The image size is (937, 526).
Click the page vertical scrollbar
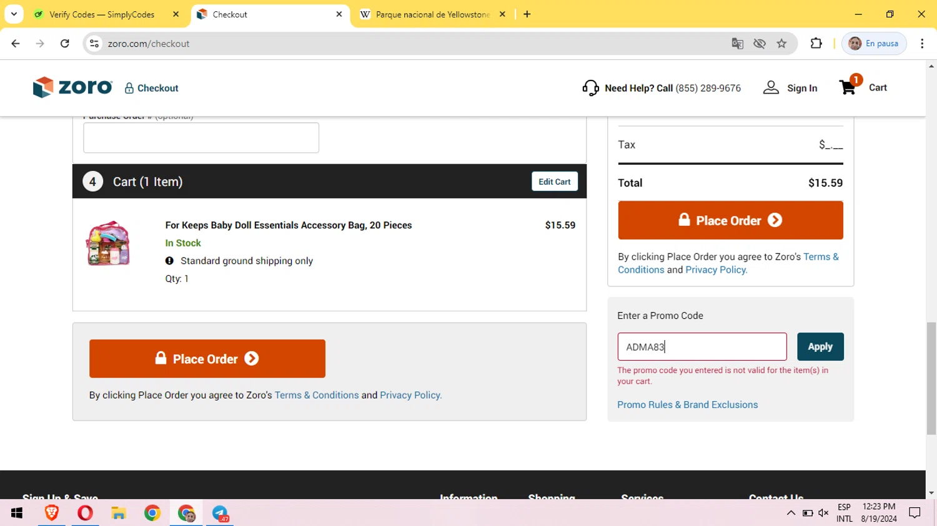pos(931,378)
